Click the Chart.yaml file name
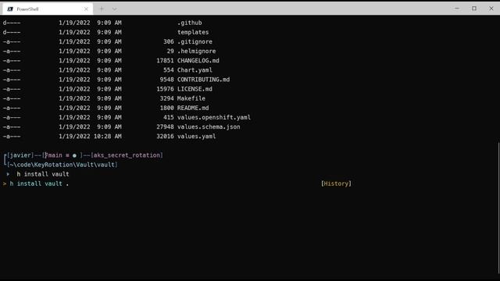This screenshot has width=500, height=281. click(195, 70)
